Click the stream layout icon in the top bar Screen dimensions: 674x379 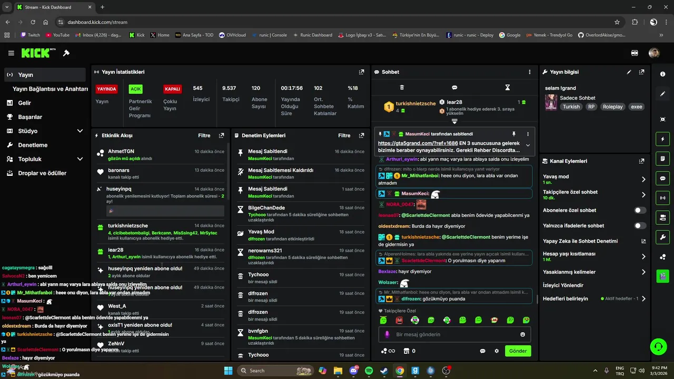pyautogui.click(x=635, y=53)
